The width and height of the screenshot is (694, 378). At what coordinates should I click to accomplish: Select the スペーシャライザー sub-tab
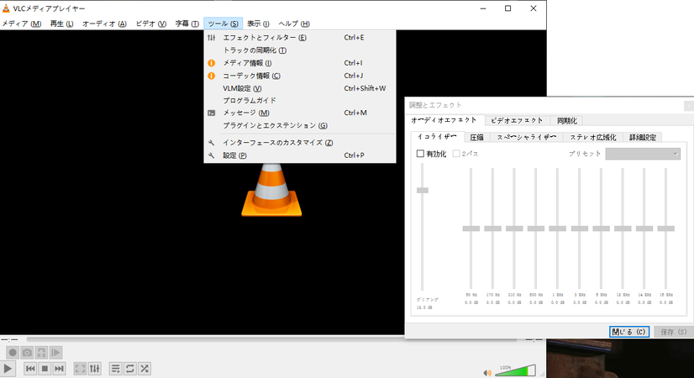526,137
